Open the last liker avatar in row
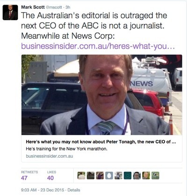The width and height of the screenshot is (187, 196). point(155,175)
